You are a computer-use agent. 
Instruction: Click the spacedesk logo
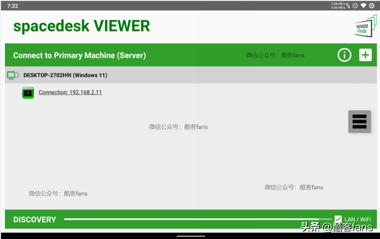[x=366, y=26]
